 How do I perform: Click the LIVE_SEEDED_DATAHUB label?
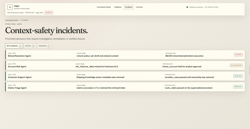pos(211,7)
